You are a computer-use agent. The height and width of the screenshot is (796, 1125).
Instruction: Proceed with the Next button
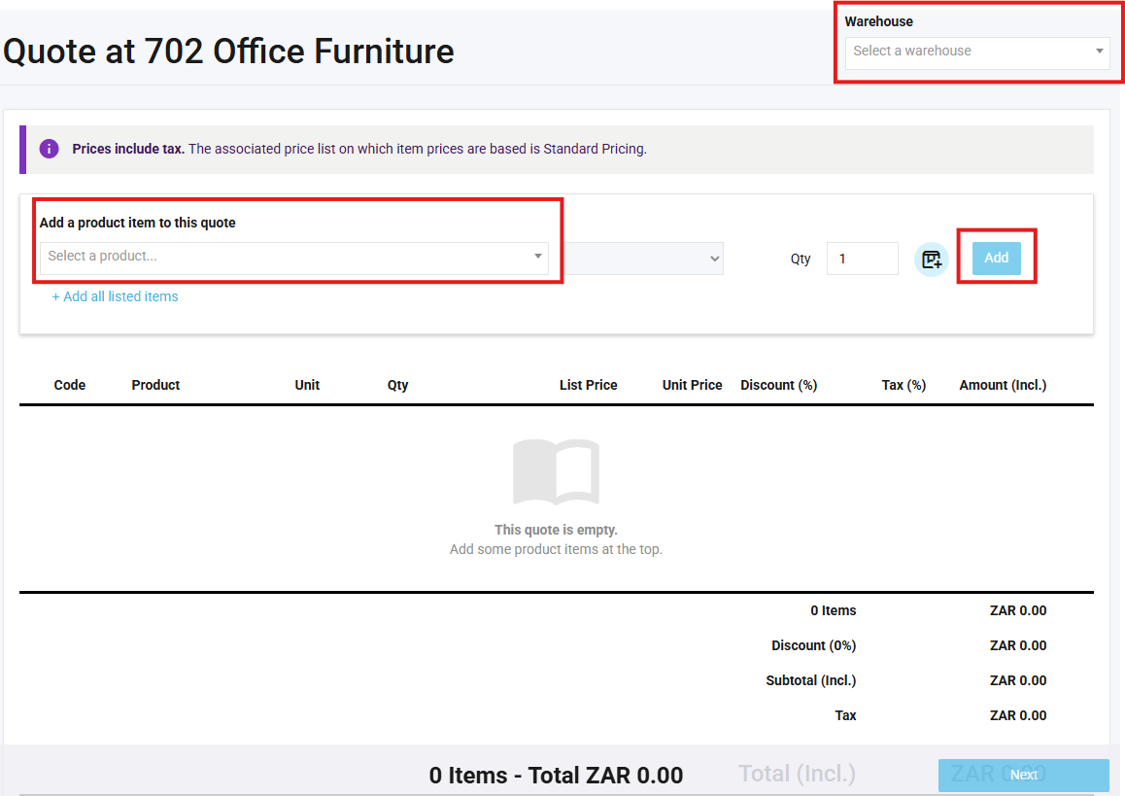(1023, 775)
